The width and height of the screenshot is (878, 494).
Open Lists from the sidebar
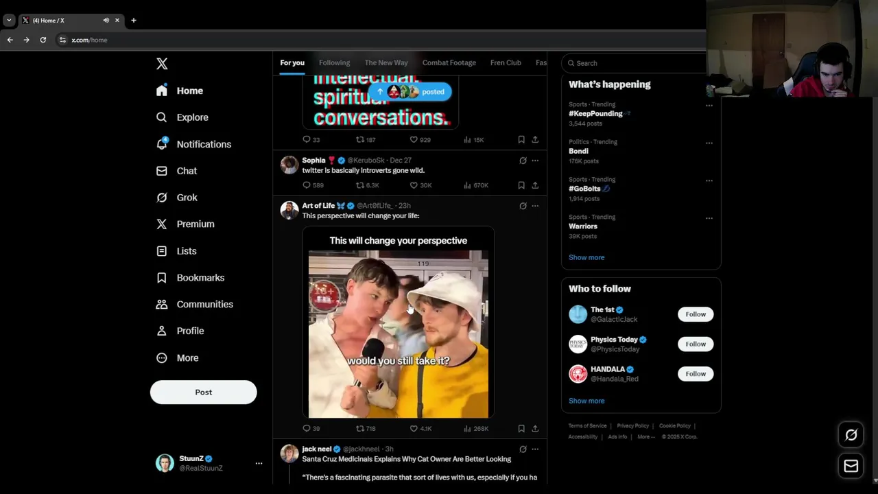click(x=176, y=251)
